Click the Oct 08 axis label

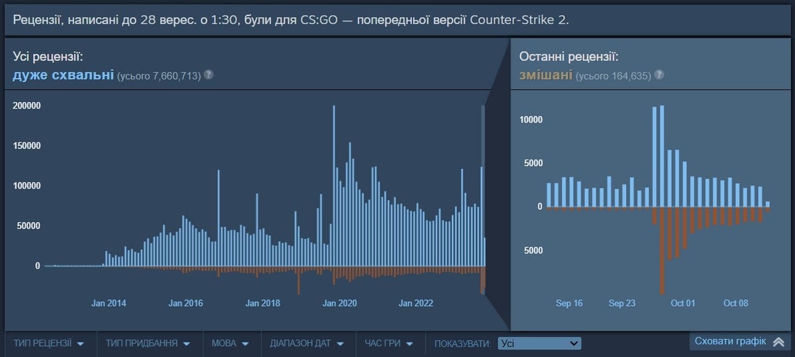736,303
